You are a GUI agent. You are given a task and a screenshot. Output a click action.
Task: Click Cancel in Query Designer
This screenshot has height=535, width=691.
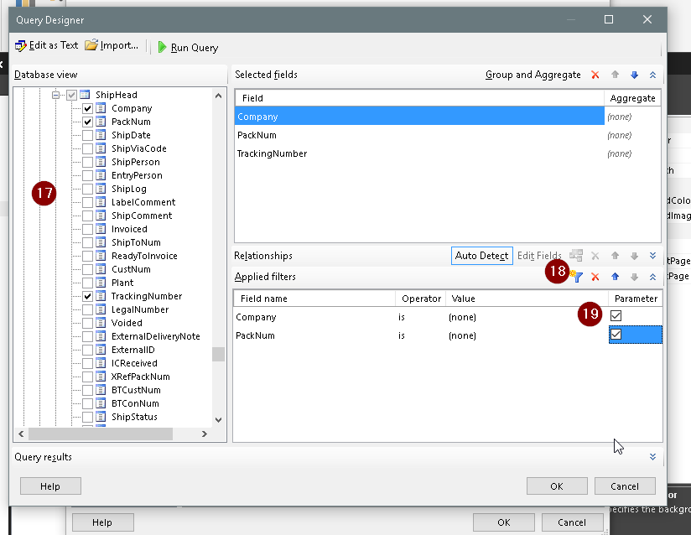coord(625,486)
